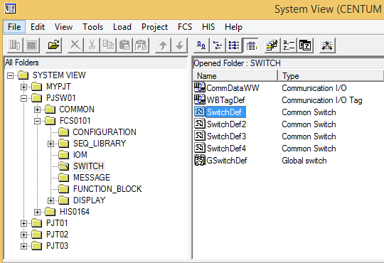This screenshot has width=384, height=263.
Task: Click the pencil properties toolbar icon
Action: pos(272,45)
